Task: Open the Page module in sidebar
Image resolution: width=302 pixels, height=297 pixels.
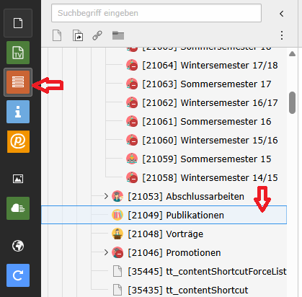Action: [x=18, y=23]
